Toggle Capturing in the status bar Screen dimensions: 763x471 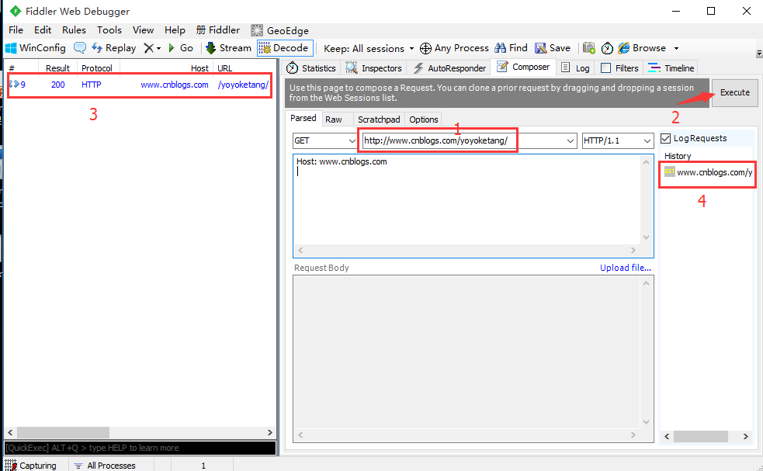click(31, 465)
